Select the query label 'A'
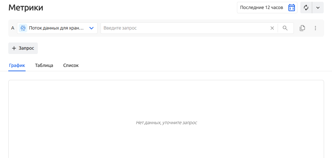 coord(13,28)
